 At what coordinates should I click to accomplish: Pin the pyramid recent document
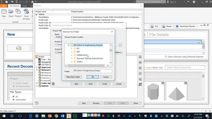[185, 83]
